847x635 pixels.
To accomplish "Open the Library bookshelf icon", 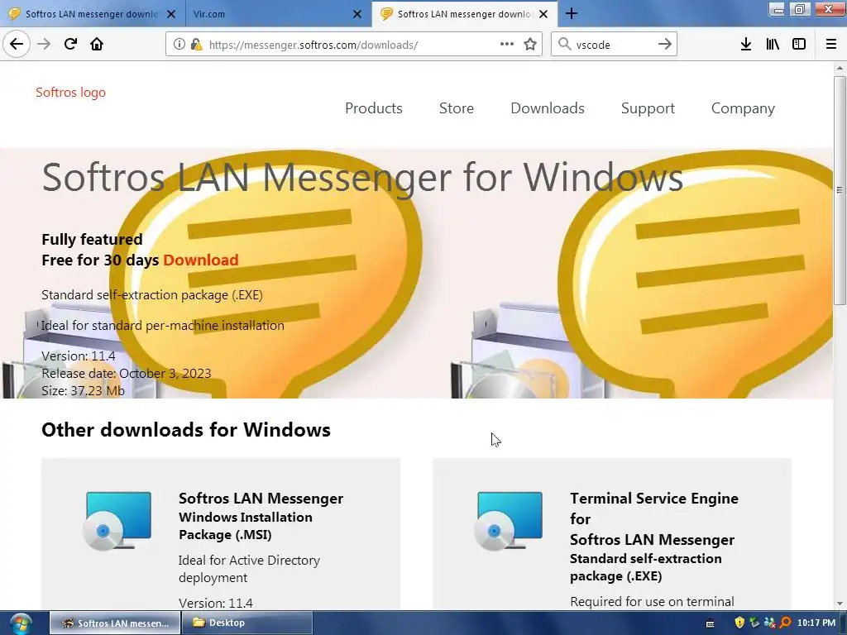I will 773,45.
